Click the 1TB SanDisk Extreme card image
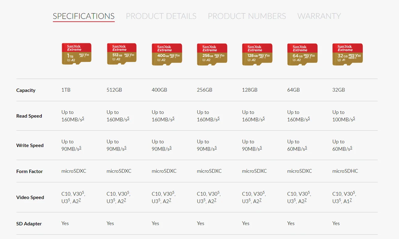 click(76, 54)
